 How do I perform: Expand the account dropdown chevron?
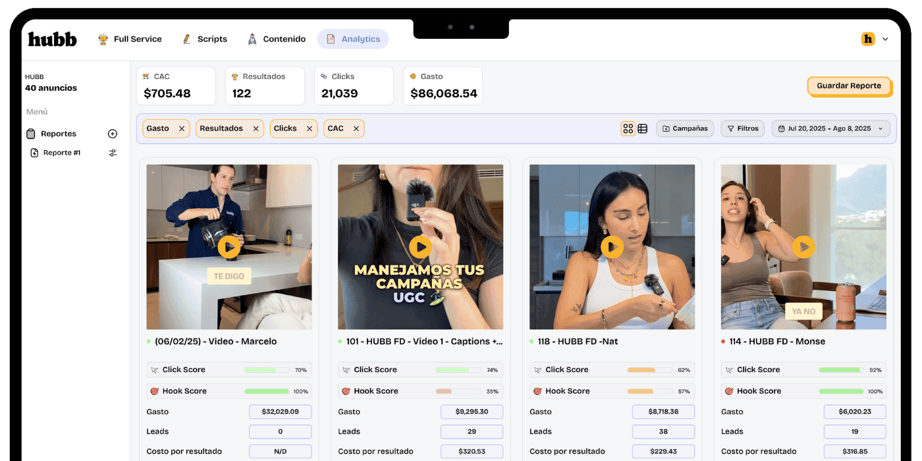[x=885, y=40]
